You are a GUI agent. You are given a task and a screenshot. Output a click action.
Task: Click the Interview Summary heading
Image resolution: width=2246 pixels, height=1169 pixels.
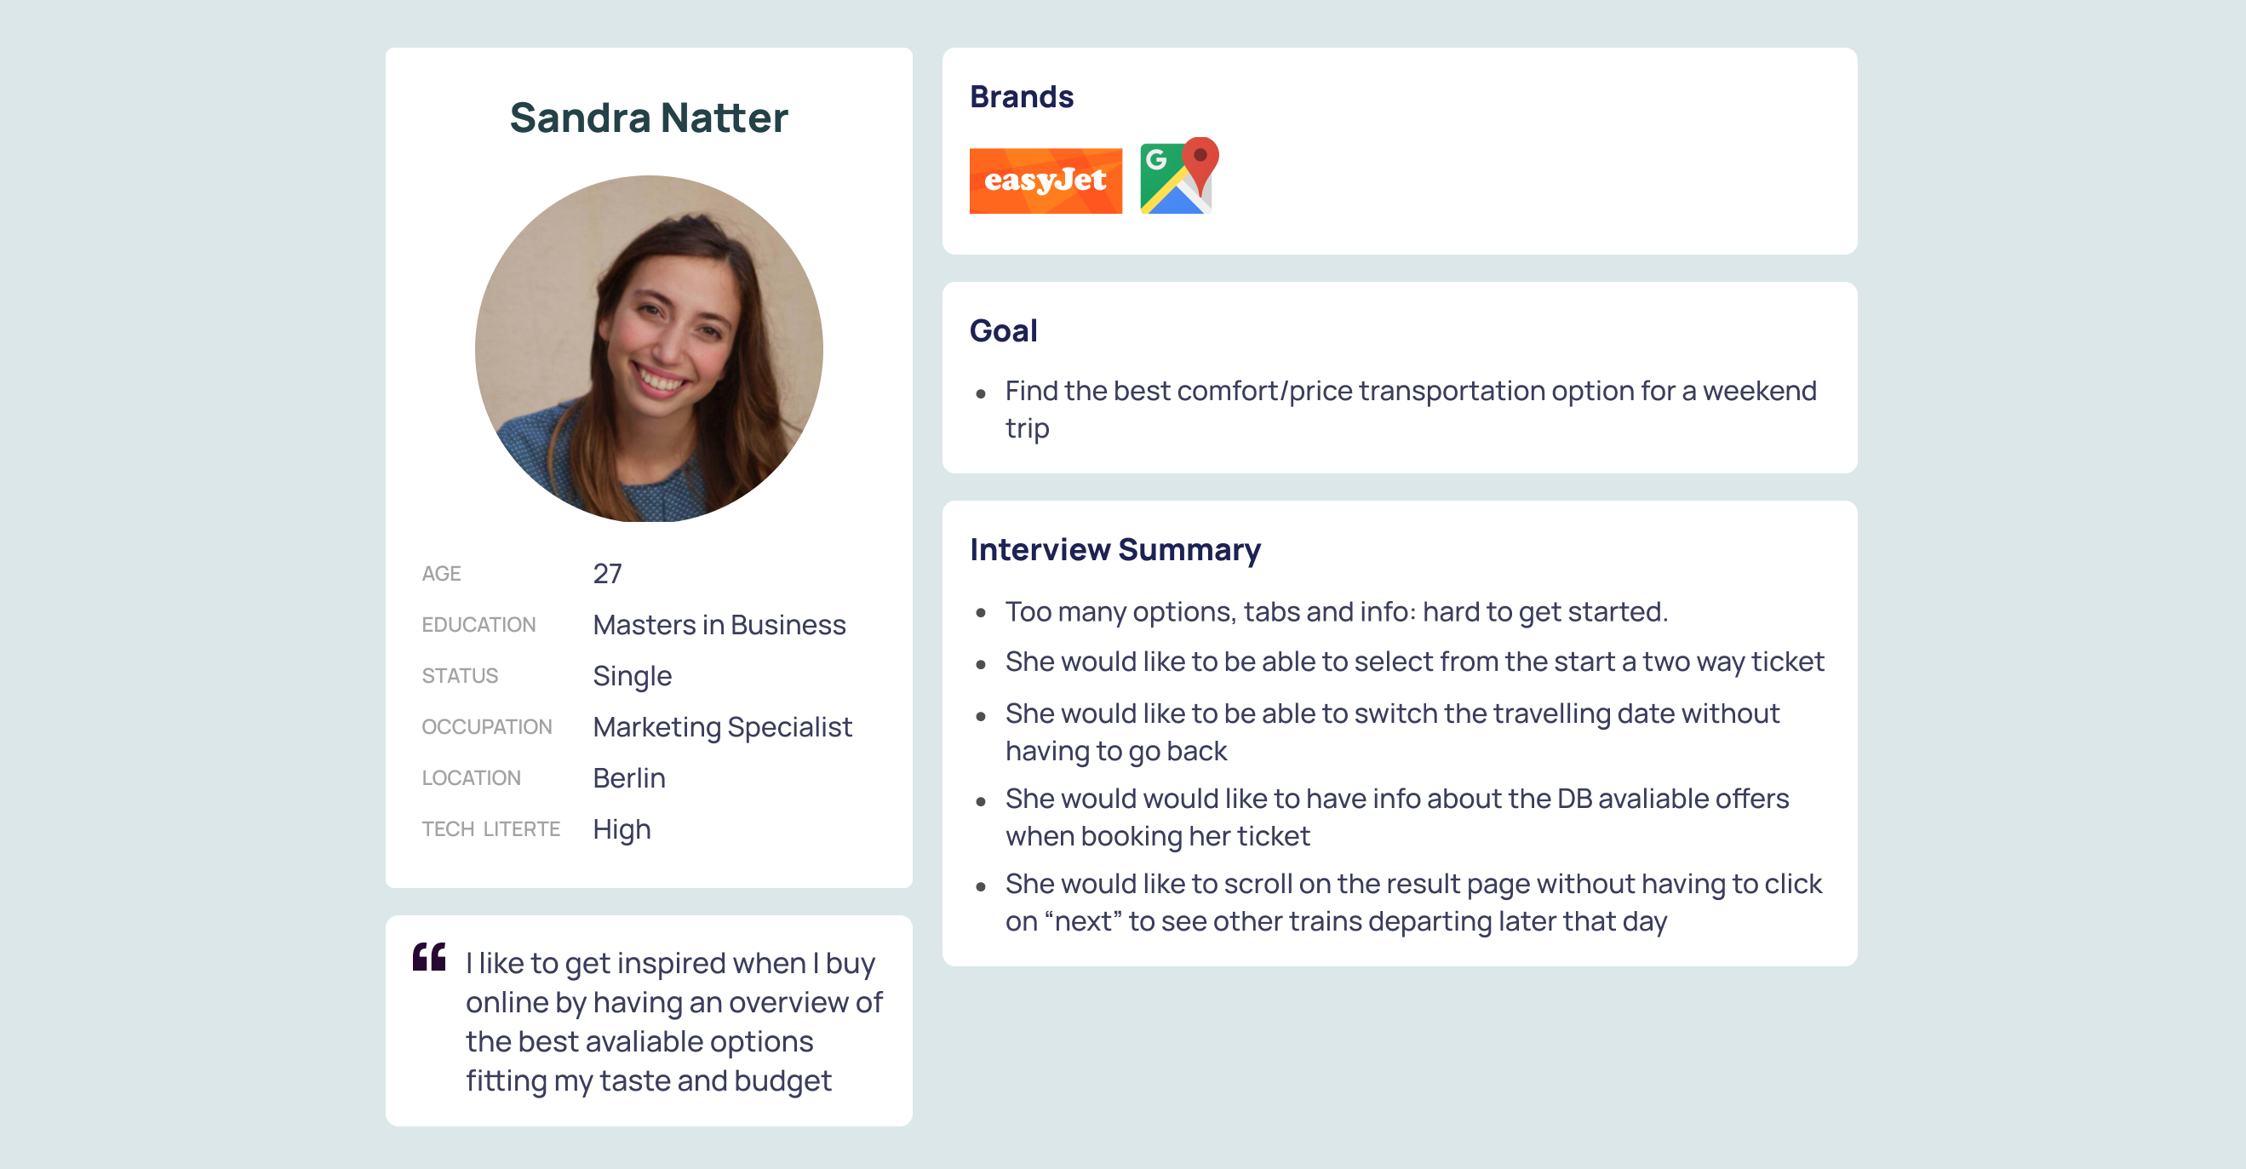[1115, 550]
